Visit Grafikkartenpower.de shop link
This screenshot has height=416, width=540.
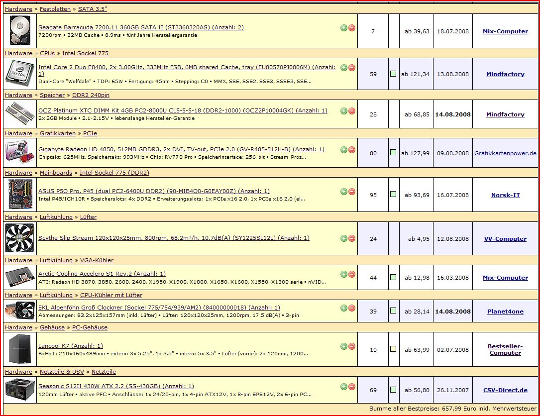[x=505, y=153]
